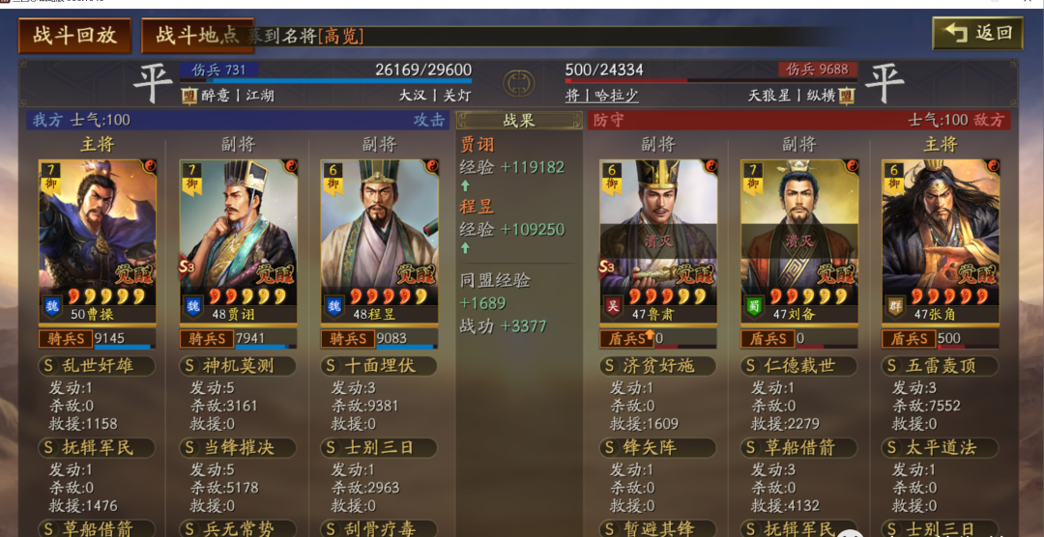The width and height of the screenshot is (1044, 537).
Task: Click the green arrow under 贾诩 experience
Action: coord(465,185)
